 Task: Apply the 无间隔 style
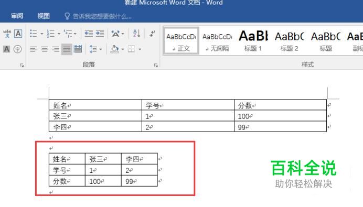point(217,41)
